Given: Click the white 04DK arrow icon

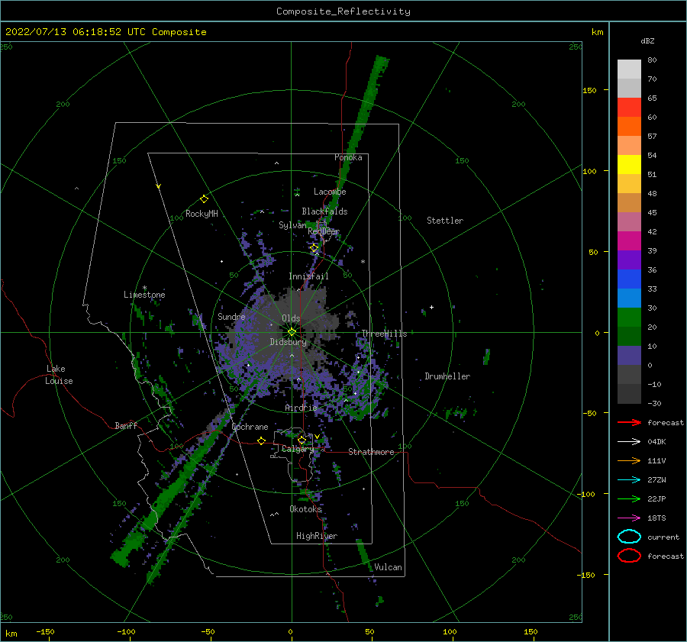Looking at the screenshot, I should point(629,441).
